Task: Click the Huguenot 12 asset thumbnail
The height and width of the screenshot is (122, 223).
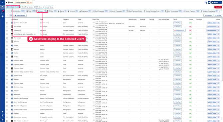Action: (x=12, y=30)
